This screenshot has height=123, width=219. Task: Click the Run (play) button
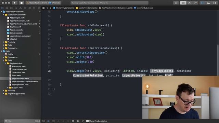coord(14,3)
